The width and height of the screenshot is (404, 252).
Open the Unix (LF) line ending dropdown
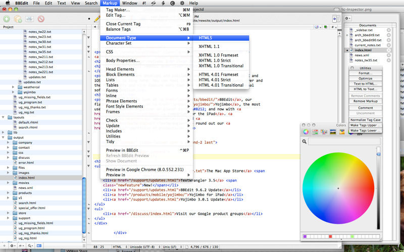[x=172, y=247]
